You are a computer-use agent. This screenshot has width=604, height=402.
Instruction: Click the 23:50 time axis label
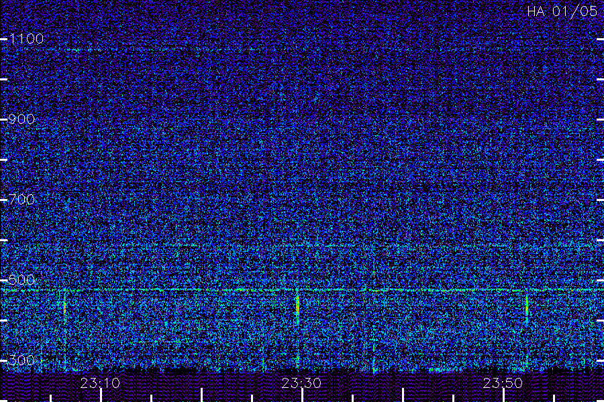tap(503, 383)
